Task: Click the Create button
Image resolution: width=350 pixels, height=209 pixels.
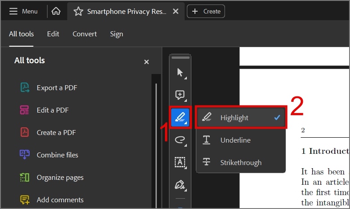Action: pos(206,11)
